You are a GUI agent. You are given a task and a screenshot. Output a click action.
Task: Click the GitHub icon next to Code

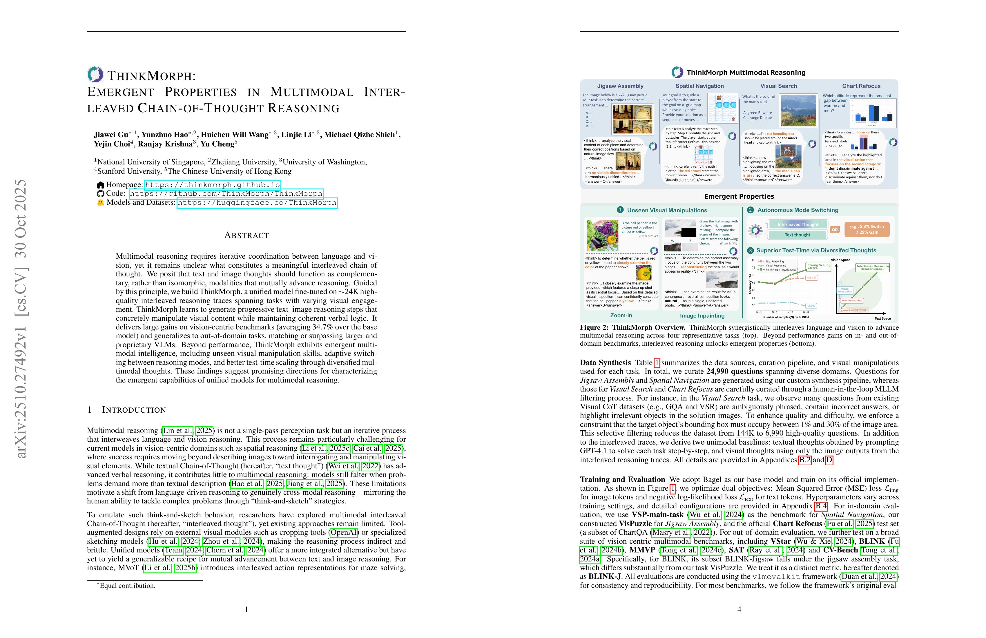pyautogui.click(x=100, y=193)
